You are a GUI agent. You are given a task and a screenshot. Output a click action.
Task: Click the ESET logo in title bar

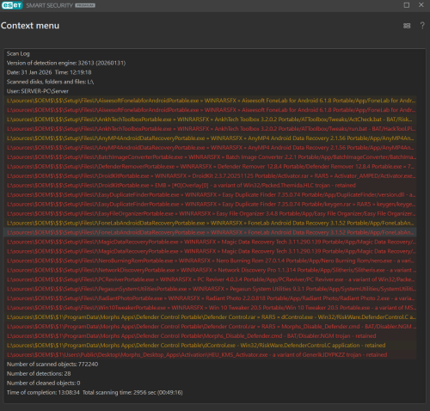(x=12, y=5)
